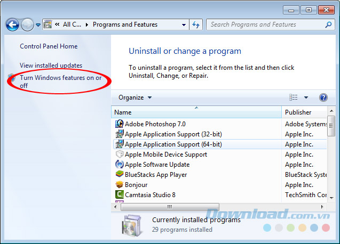Click the magnifier search icon
The image size is (340, 244).
328,25
